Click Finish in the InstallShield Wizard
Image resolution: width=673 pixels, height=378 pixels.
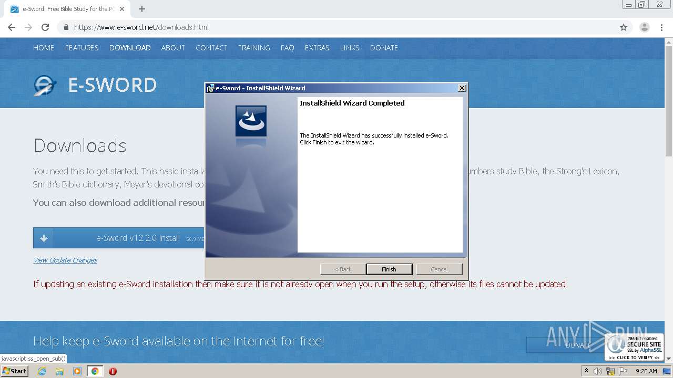389,269
